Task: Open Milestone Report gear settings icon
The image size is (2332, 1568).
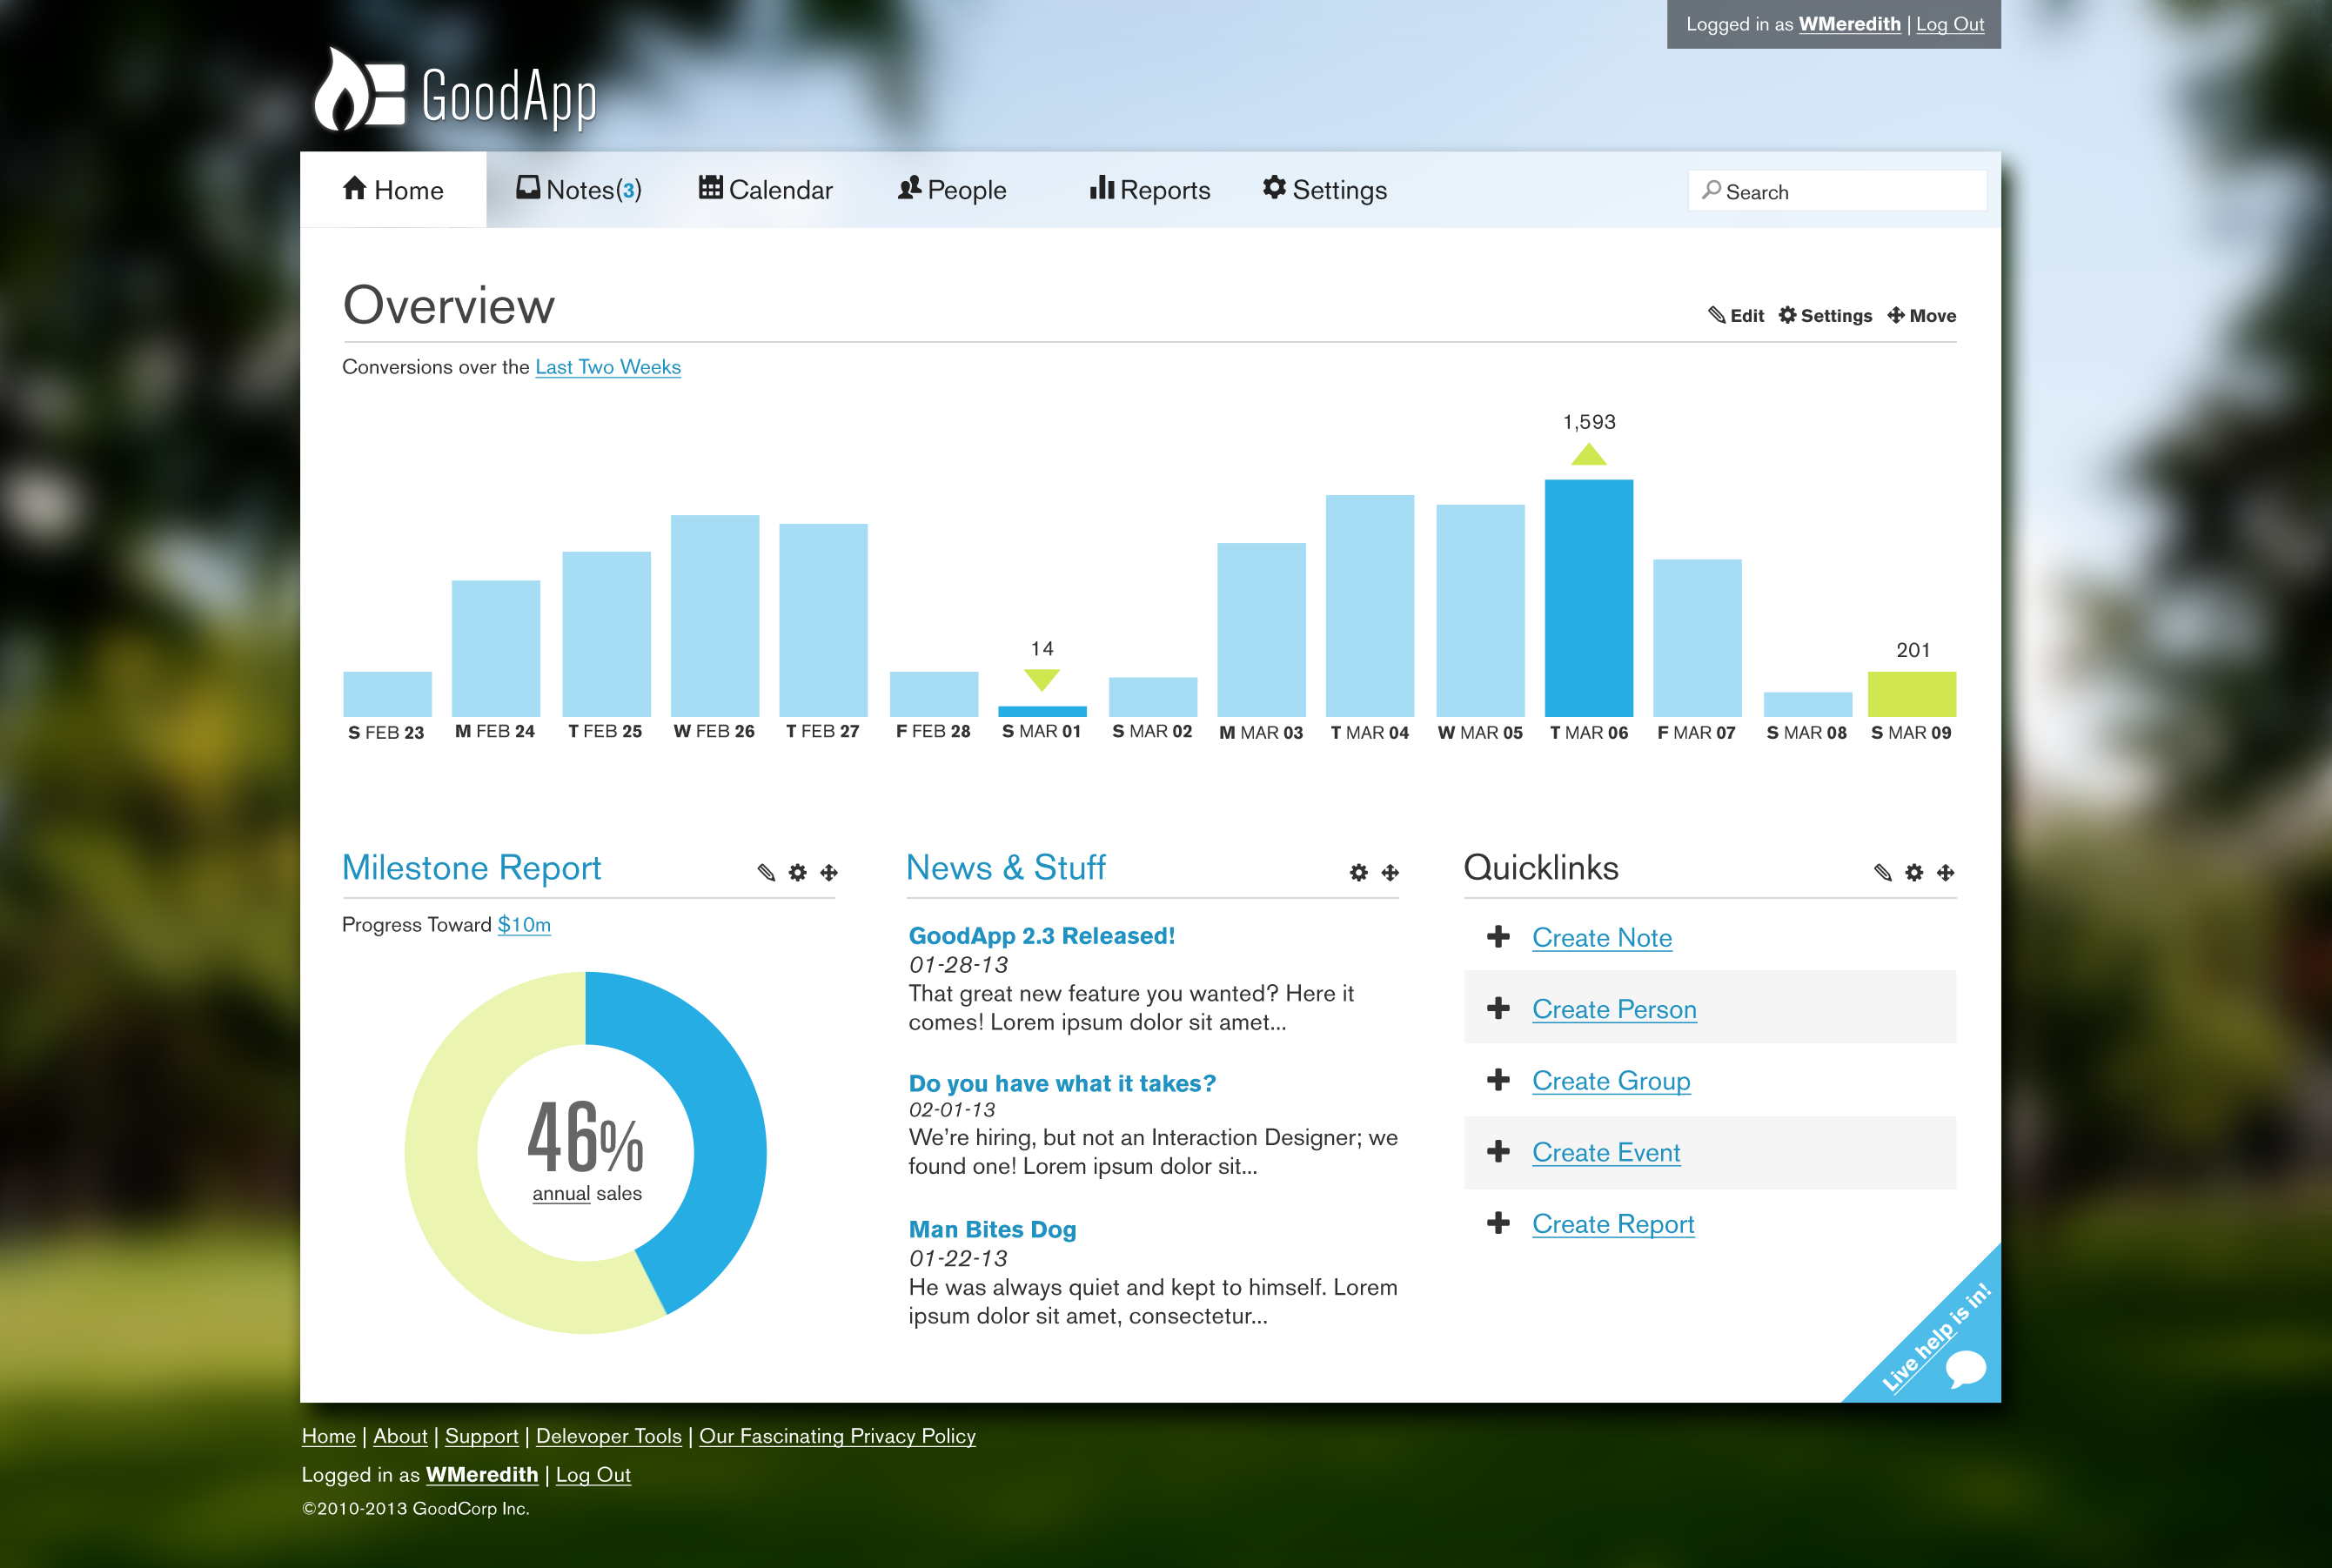Action: tap(797, 872)
